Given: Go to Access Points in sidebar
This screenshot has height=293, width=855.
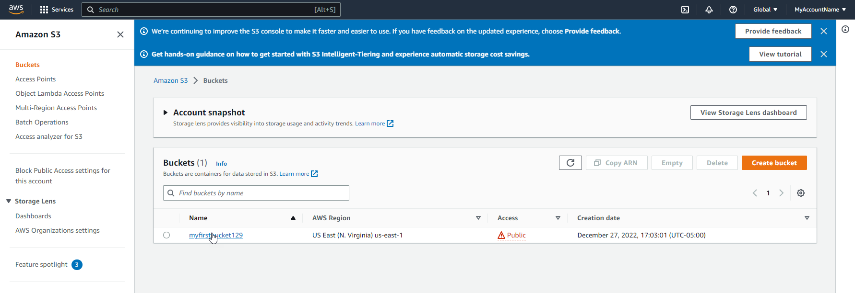Looking at the screenshot, I should [x=36, y=79].
